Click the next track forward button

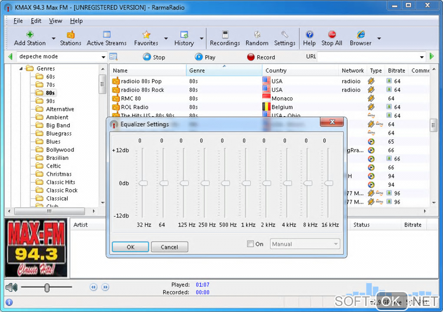(x=106, y=287)
